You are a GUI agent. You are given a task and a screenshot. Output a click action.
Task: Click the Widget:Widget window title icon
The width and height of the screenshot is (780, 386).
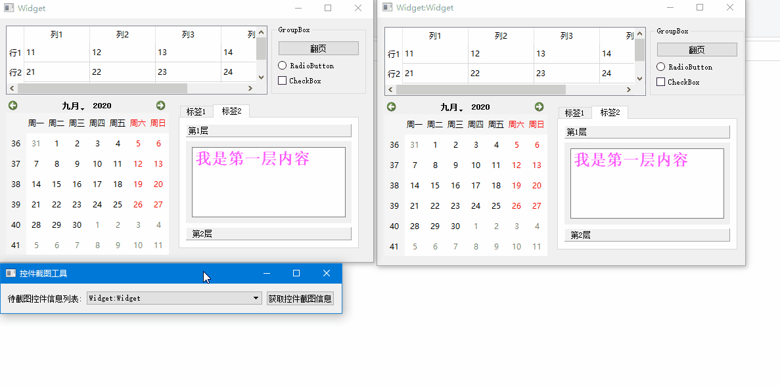(387, 7)
